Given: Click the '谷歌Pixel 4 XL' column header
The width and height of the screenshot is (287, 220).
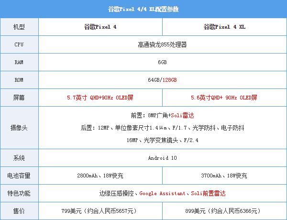Looking at the screenshot, I should point(224,27).
